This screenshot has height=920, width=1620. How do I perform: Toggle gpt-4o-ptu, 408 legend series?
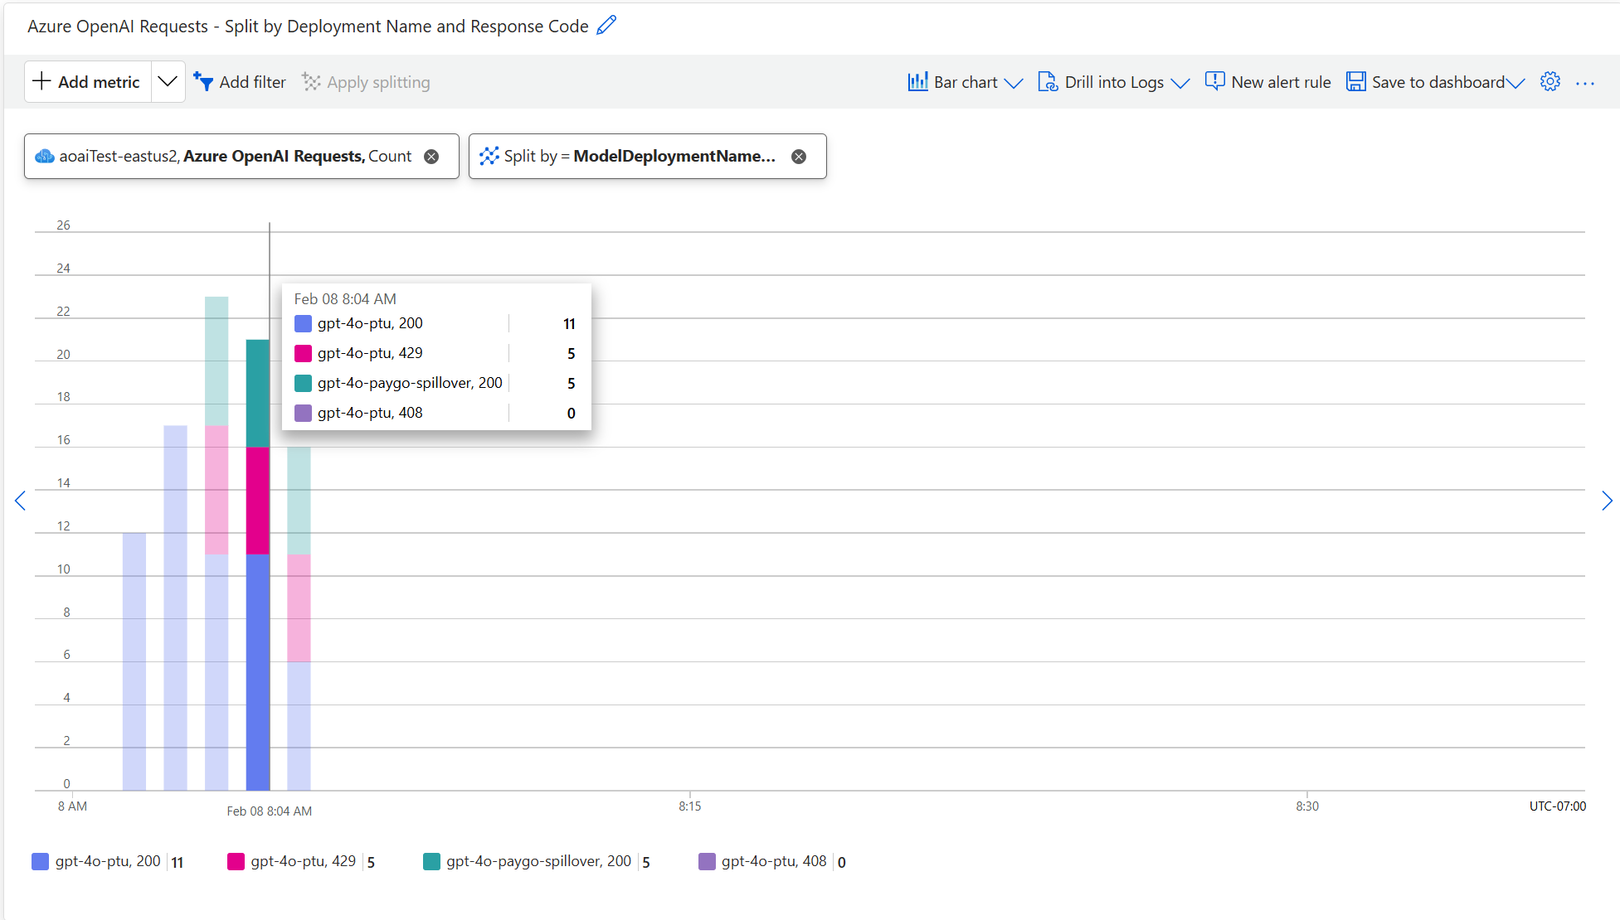[772, 862]
